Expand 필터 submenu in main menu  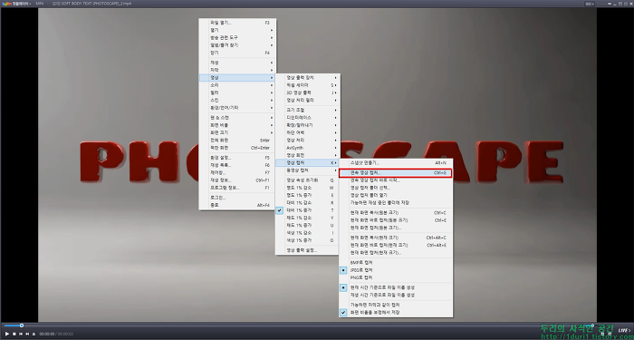tap(237, 92)
